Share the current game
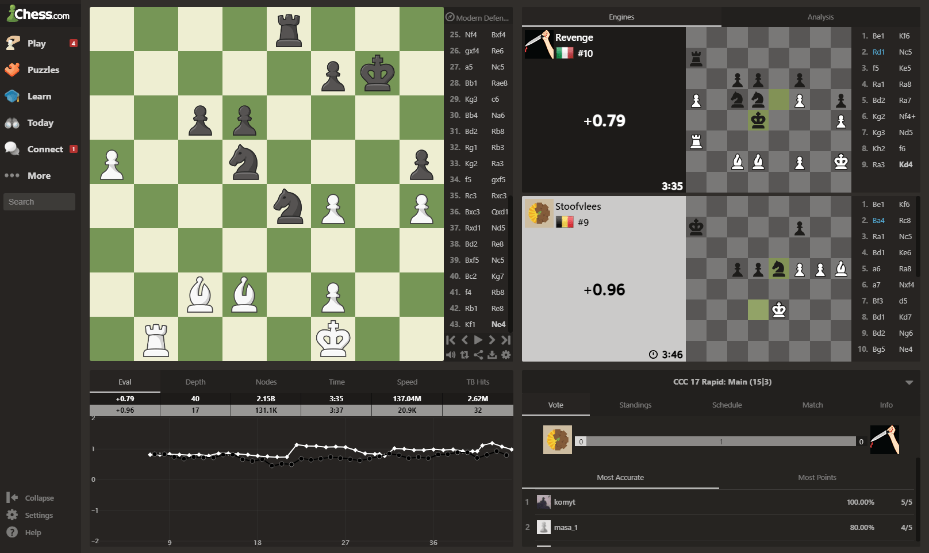Screen dimensions: 929x553 click(x=478, y=355)
